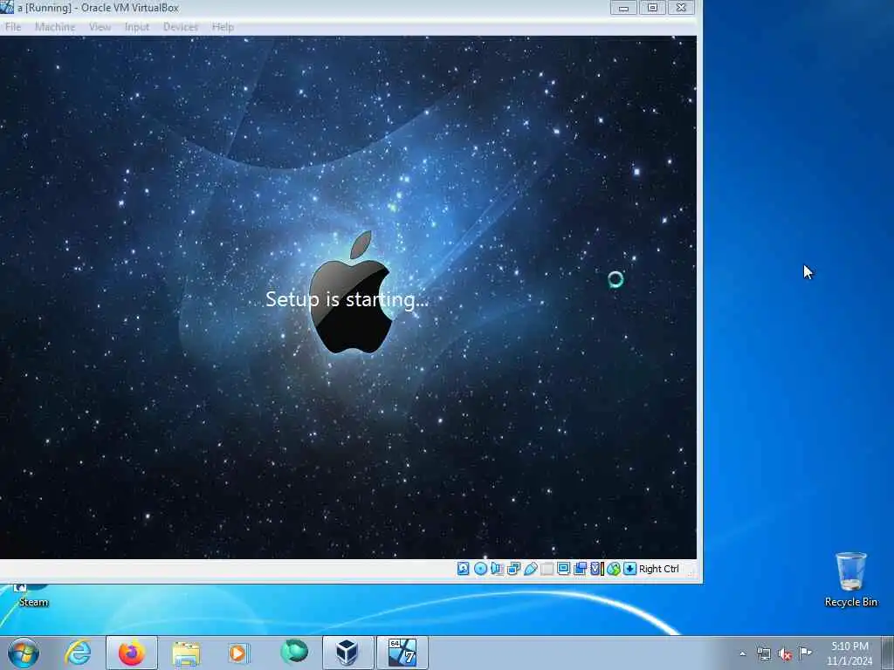Select the Recycle Bin desktop icon
This screenshot has width=894, height=670.
(x=850, y=579)
